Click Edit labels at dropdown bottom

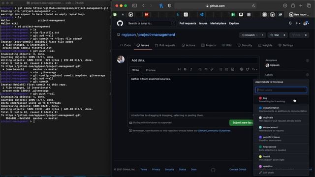[x=266, y=173]
